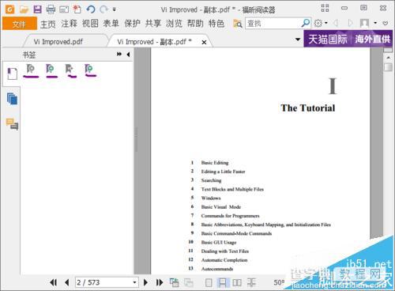Screen dimensions: 395x291
Task: Go to previous search result arrow
Action: pos(336,24)
